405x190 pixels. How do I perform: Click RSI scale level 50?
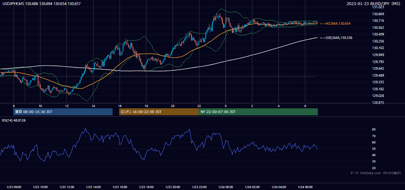click(x=374, y=149)
